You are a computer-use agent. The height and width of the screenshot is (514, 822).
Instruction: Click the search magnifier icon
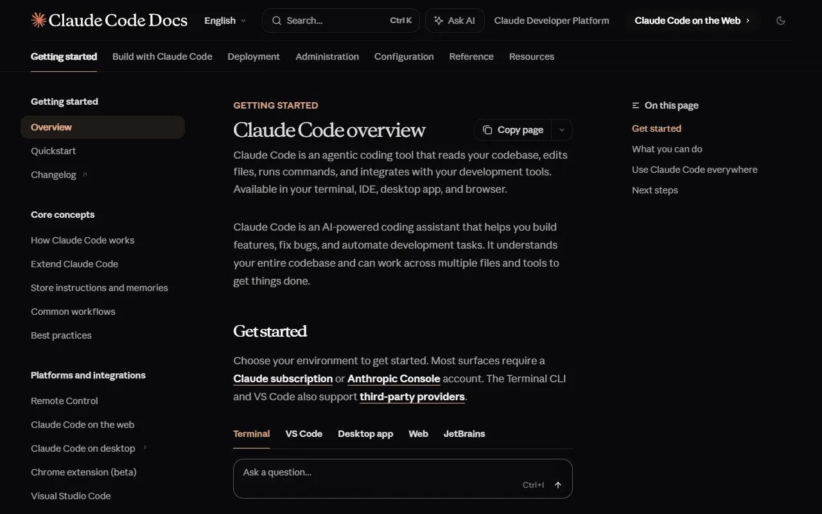click(277, 21)
